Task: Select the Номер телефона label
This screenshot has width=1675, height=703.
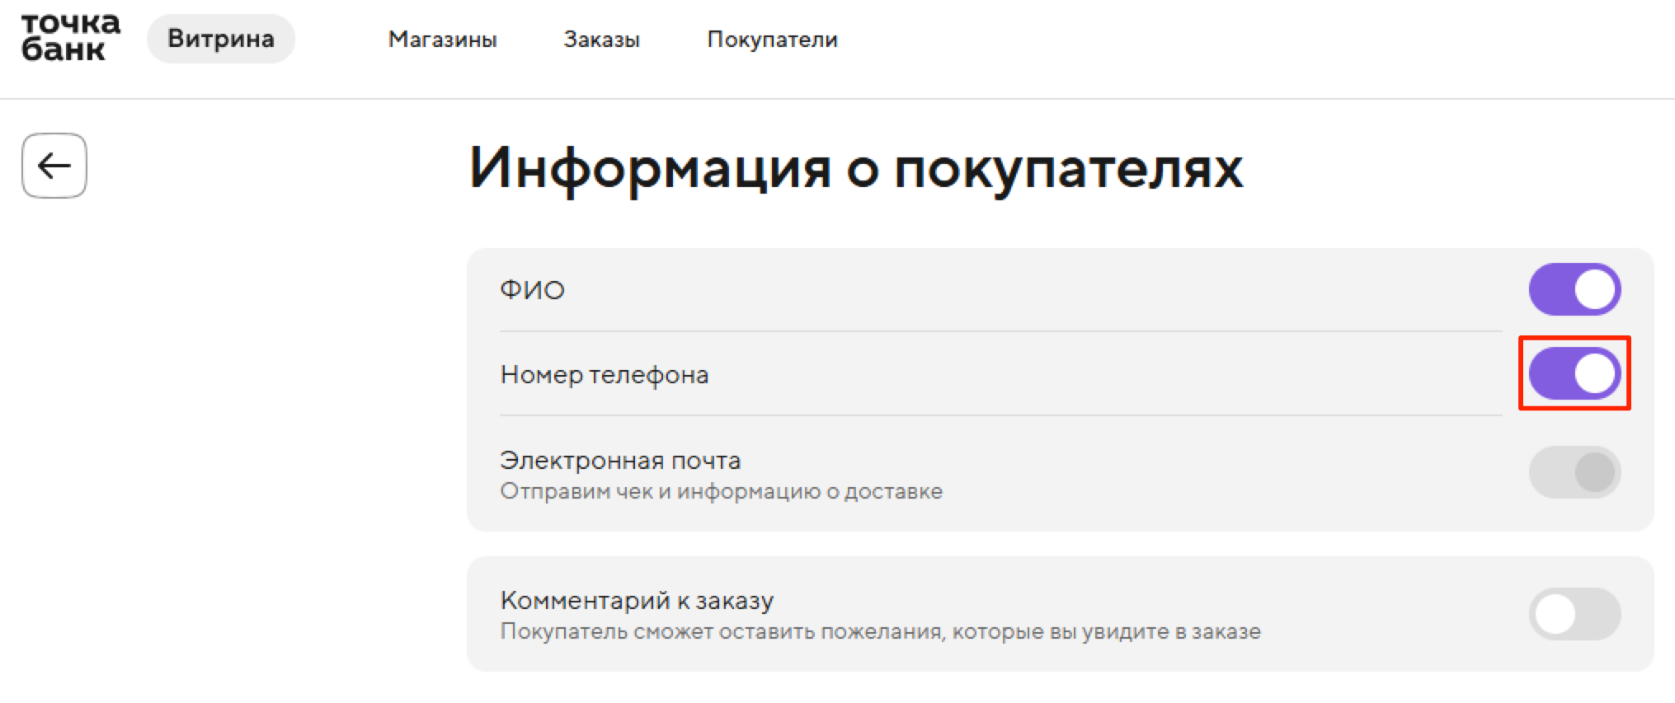Action: pos(605,375)
